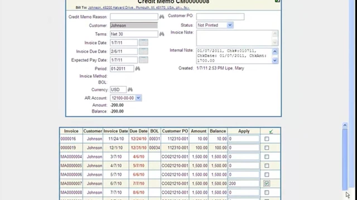Click Apply amount field for MA0000008
Image resolution: width=357 pixels, height=200 pixels.
(244, 192)
